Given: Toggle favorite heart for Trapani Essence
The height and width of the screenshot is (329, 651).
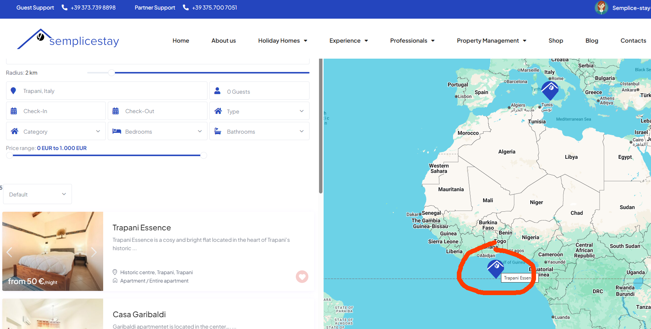Looking at the screenshot, I should [x=302, y=276].
